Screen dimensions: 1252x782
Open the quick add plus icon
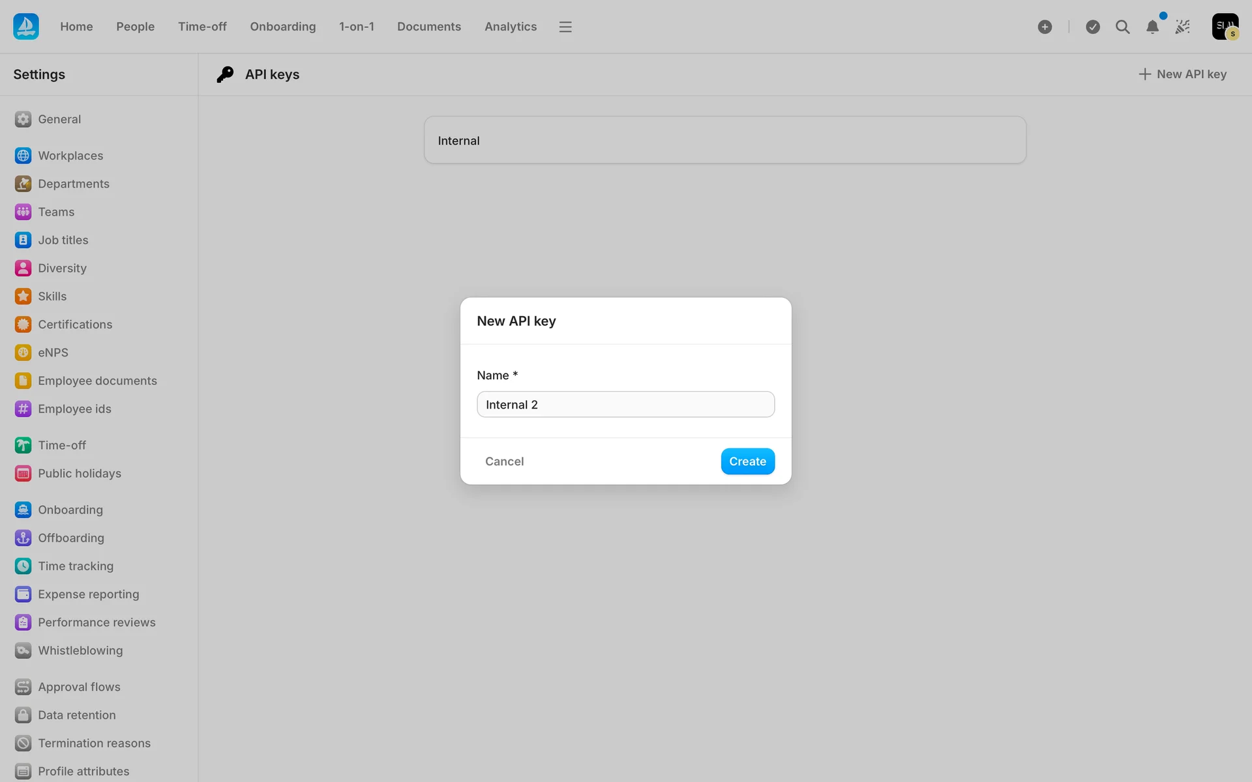(1045, 27)
